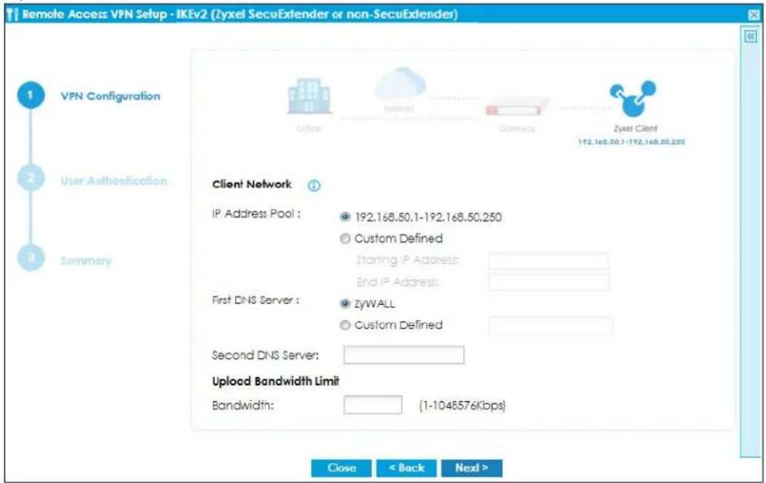The width and height of the screenshot is (766, 483).
Task: Click the Second DNS Server field
Action: pyautogui.click(x=404, y=355)
